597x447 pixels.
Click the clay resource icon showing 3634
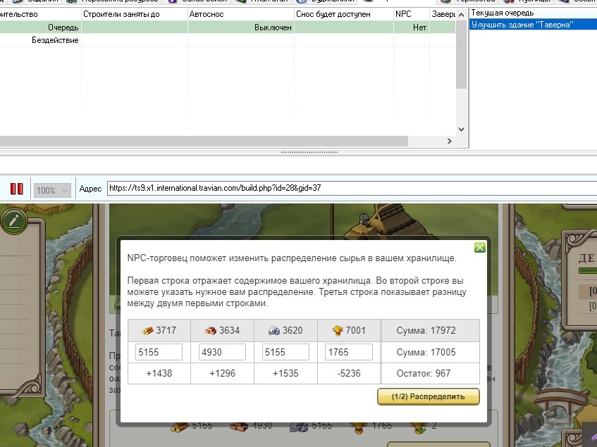[211, 331]
